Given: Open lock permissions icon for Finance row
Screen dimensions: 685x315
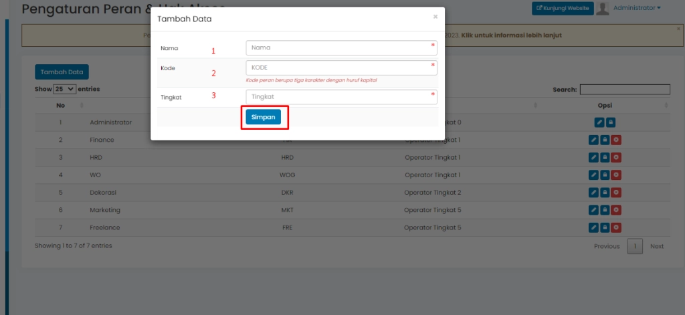Looking at the screenshot, I should 605,140.
